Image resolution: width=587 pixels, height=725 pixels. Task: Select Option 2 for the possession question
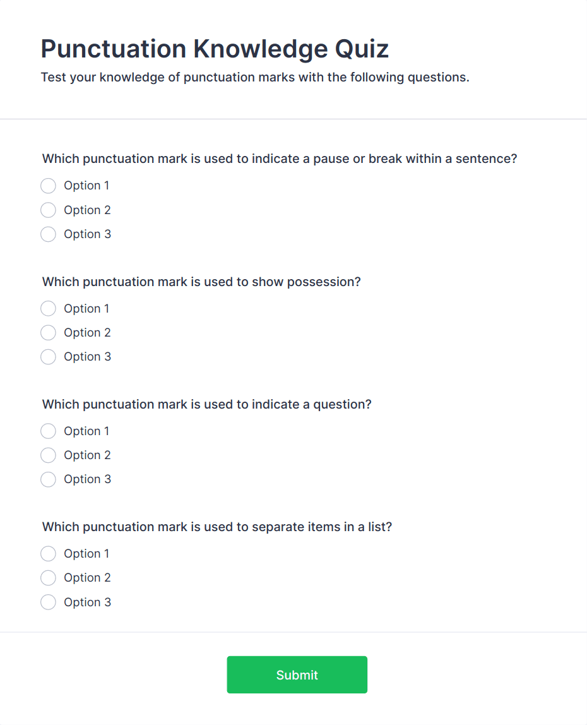tap(48, 333)
